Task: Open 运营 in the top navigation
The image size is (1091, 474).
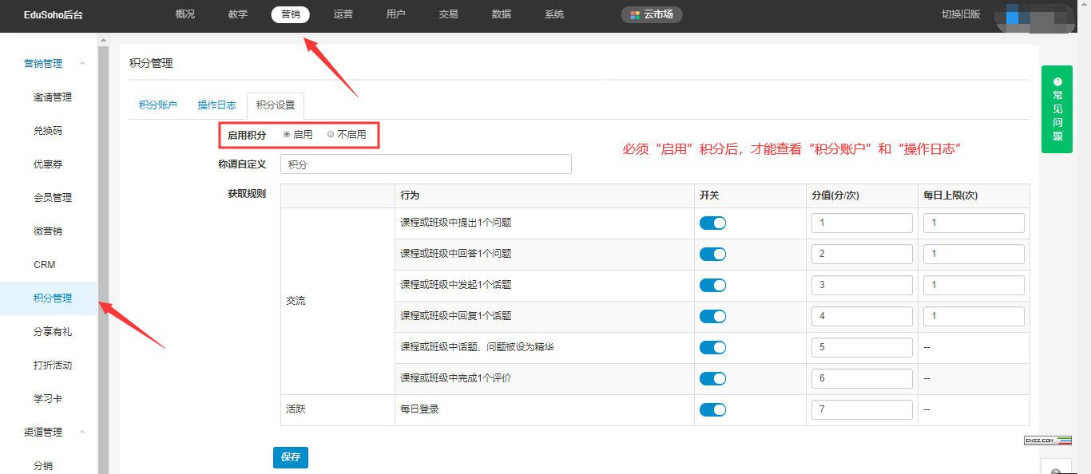Action: [x=343, y=14]
